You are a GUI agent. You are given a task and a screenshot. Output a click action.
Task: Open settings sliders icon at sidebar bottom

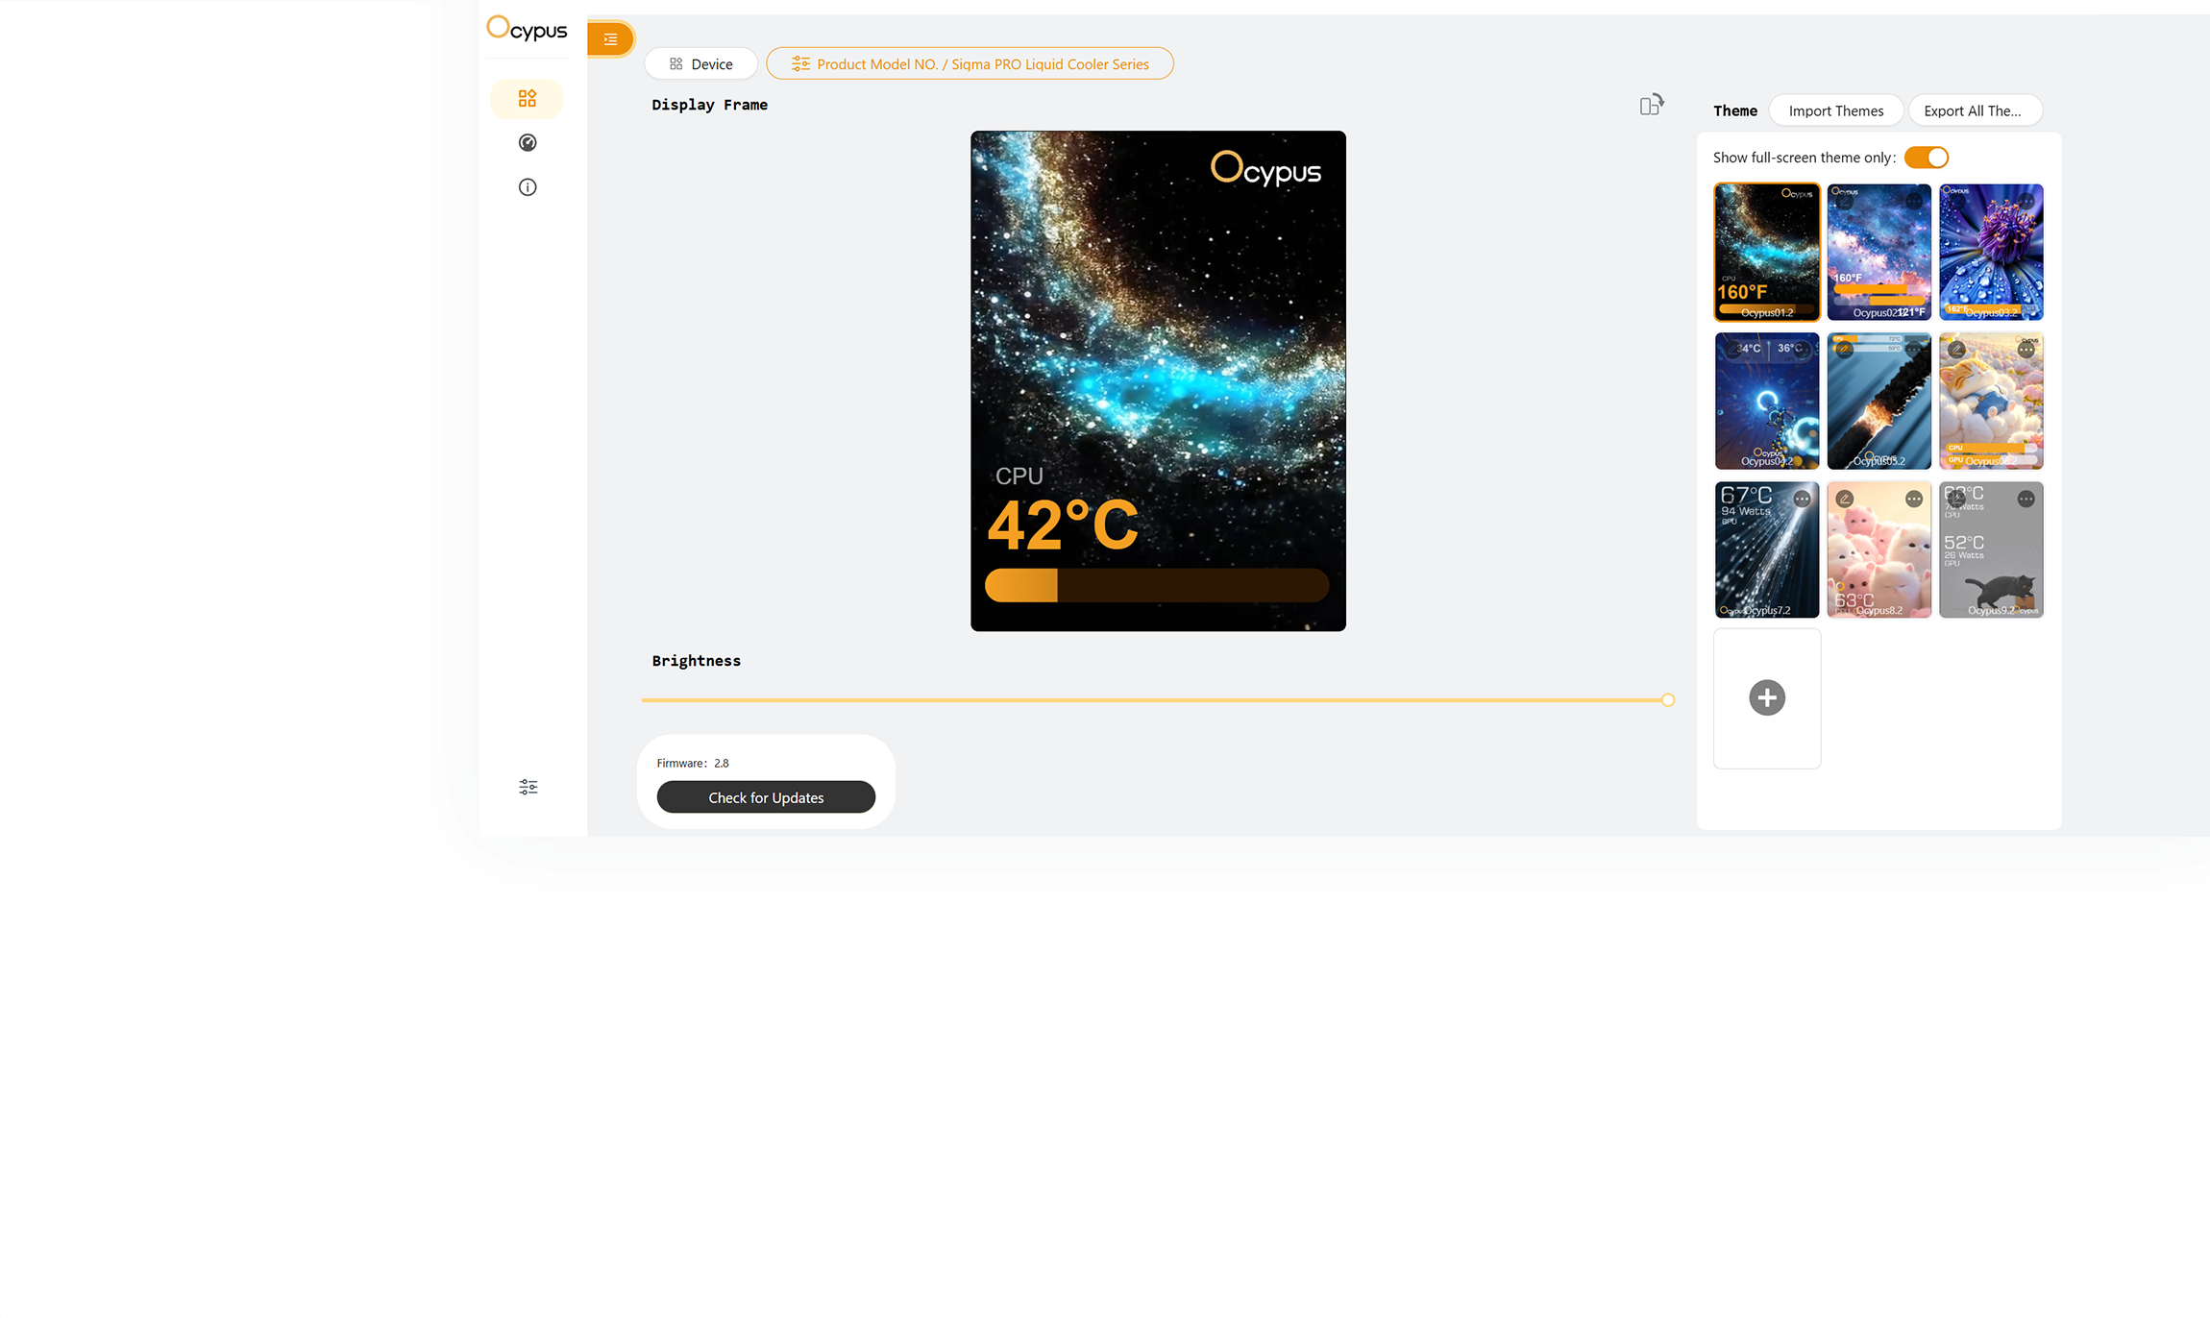coord(528,787)
